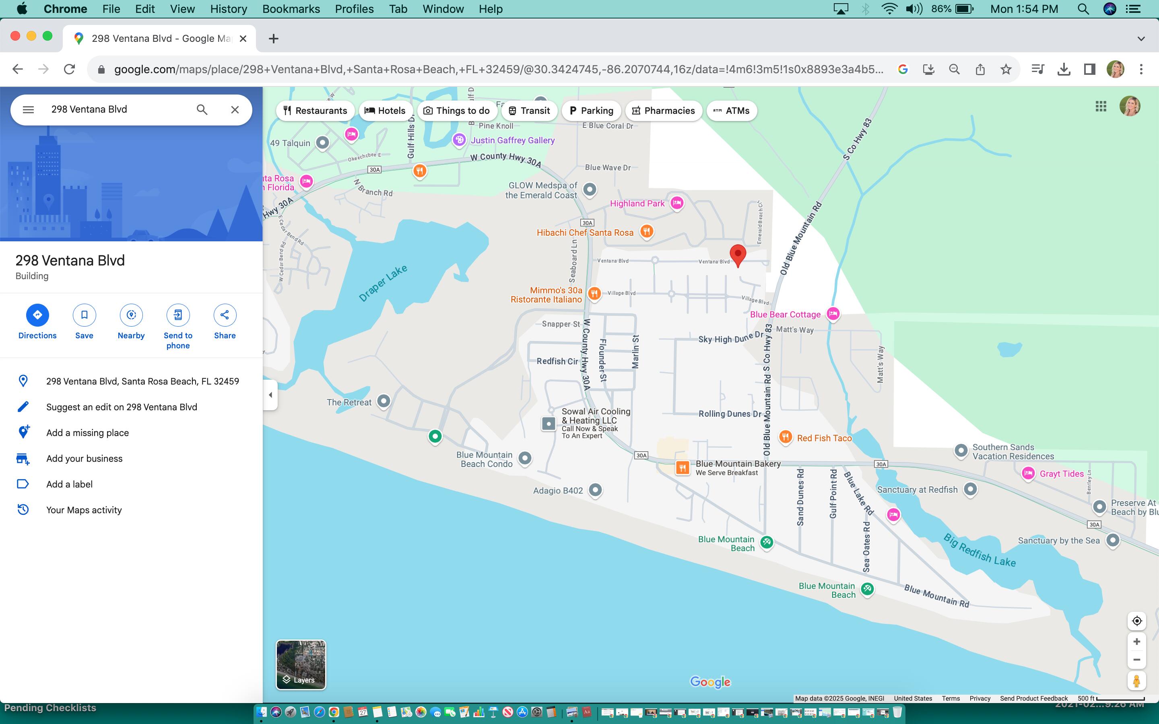
Task: Click the red pin at Ventana Blvd
Action: coord(738,255)
